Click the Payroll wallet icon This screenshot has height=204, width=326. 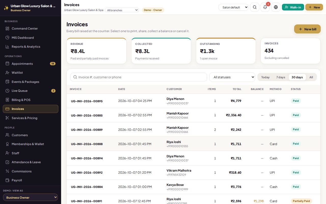pos(7,180)
